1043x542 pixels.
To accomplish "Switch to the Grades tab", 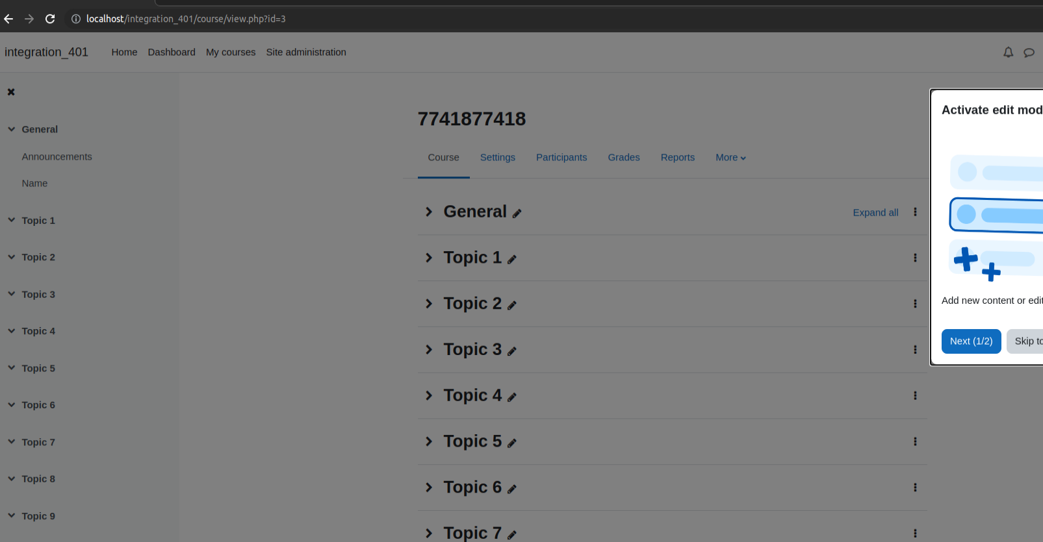I will [x=624, y=158].
